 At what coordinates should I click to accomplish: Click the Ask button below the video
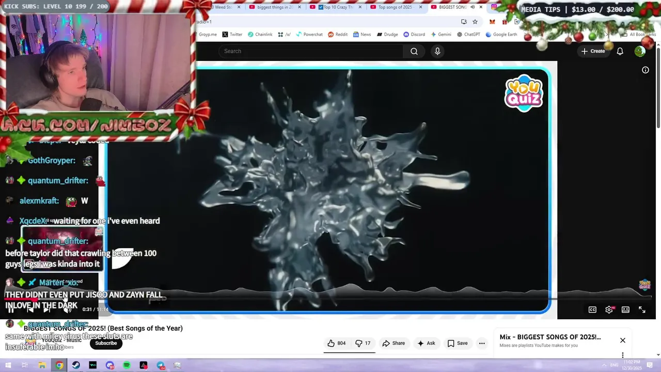[x=427, y=343]
